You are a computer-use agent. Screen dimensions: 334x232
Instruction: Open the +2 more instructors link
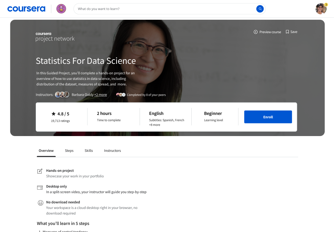click(x=101, y=95)
